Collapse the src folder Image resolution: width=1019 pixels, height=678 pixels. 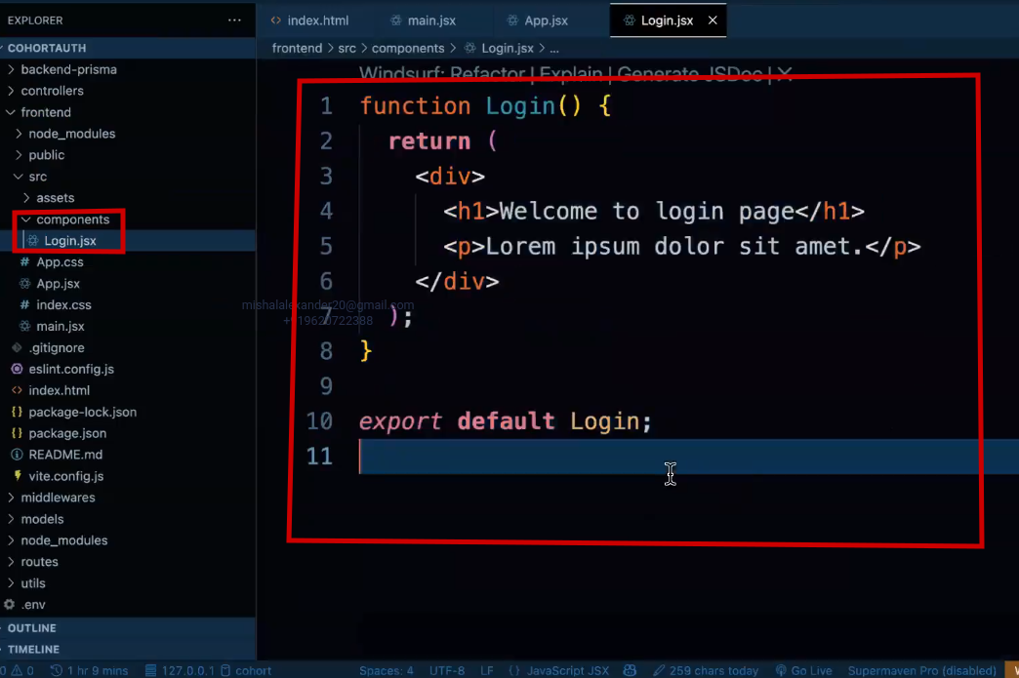coord(38,177)
